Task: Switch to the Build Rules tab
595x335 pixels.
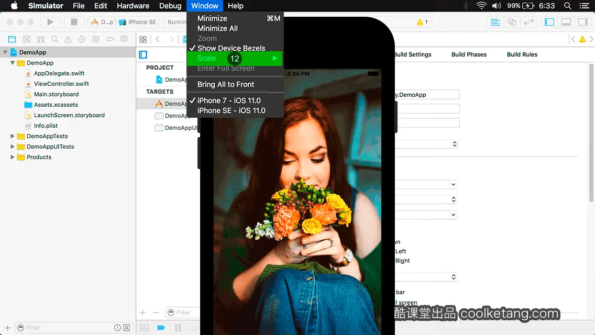Action: 522,54
